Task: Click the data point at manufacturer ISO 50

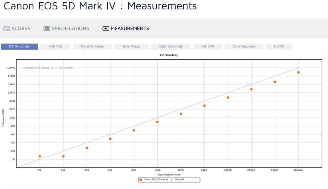Action: 40,156
